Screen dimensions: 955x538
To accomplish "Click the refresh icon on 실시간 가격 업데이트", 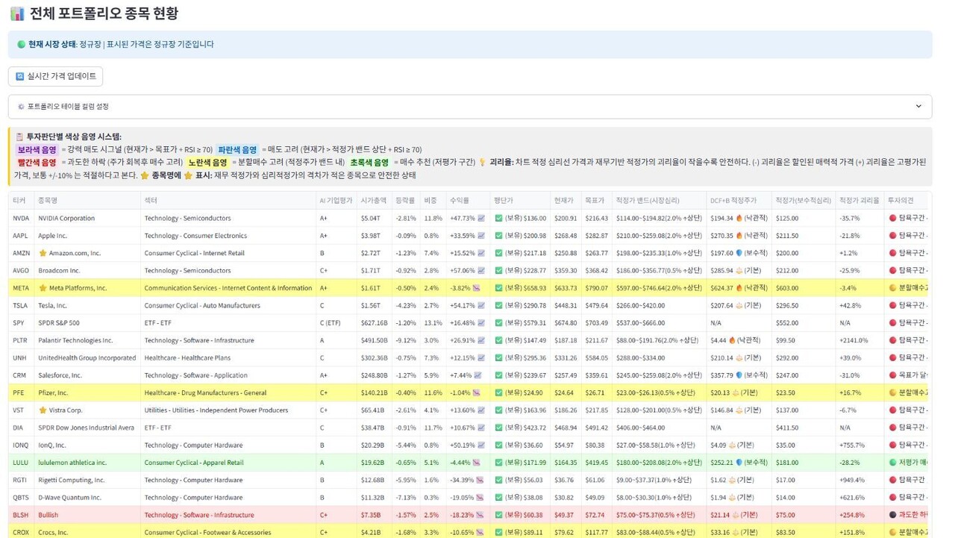I will (20, 76).
